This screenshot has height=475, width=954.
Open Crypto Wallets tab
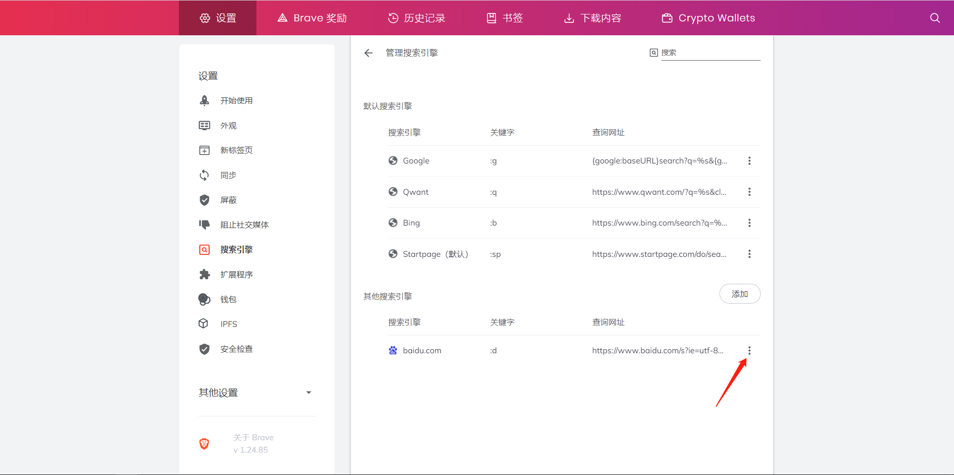708,18
